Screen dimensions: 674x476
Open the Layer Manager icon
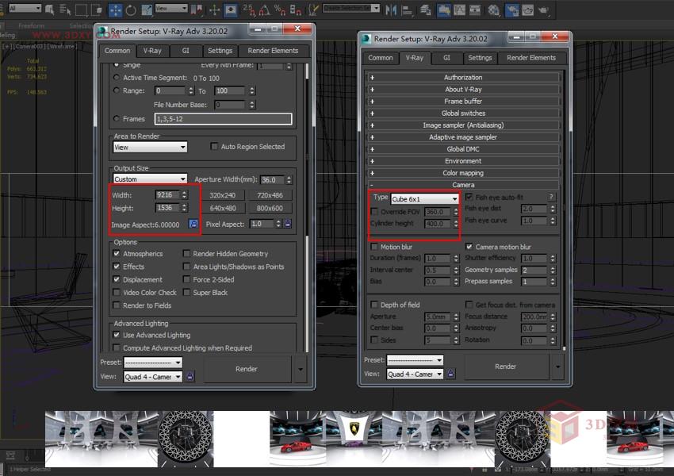tap(424, 10)
